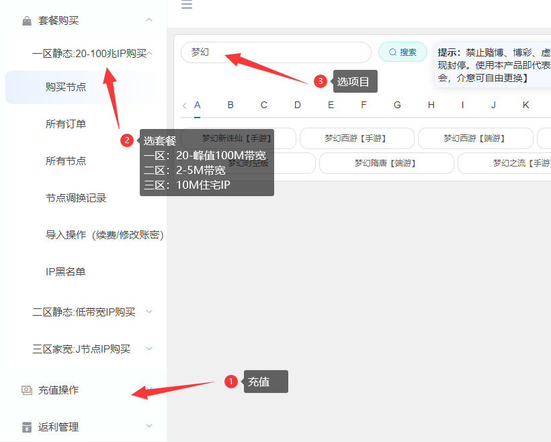Select letter tab C
Screen dimensions: 551x442
264,105
